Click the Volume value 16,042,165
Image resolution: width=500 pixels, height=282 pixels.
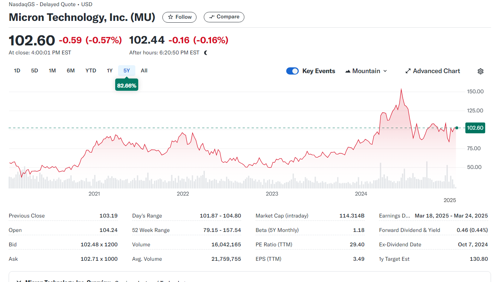coord(226,245)
